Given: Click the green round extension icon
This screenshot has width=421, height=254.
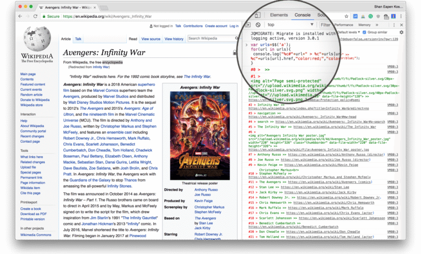Looking at the screenshot, I should click(x=370, y=16).
